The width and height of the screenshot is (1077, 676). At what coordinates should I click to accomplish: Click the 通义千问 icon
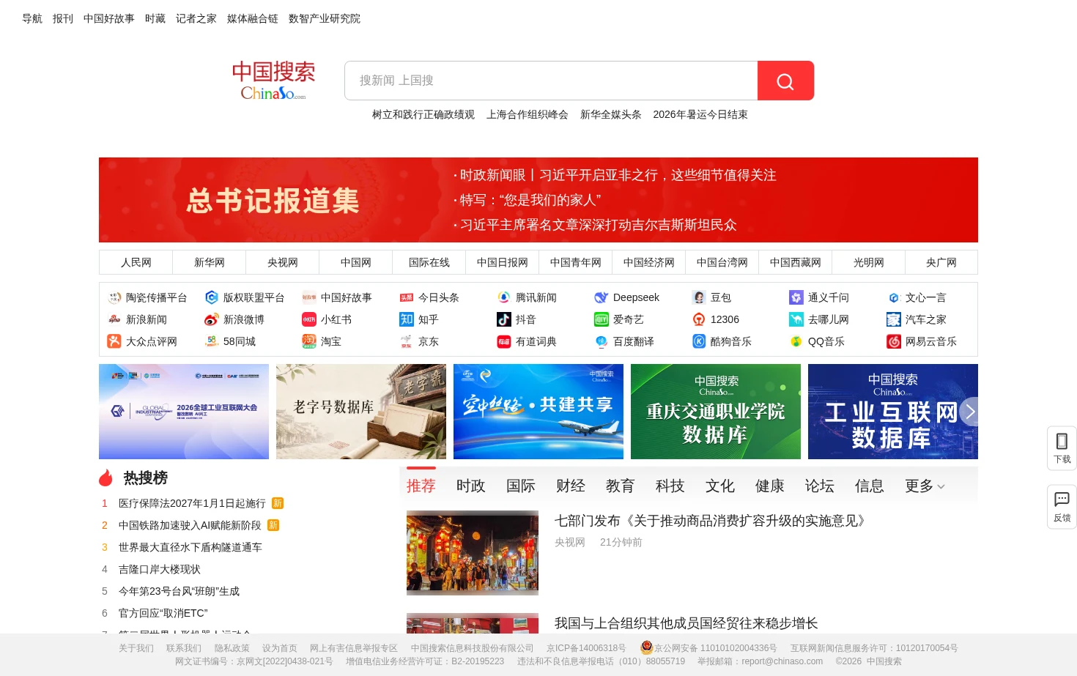tap(796, 297)
